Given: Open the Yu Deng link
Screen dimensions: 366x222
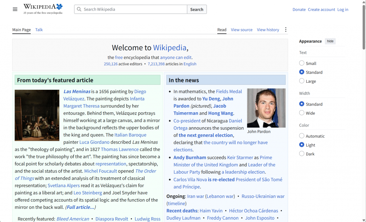Looking at the screenshot, I should pyautogui.click(x=211, y=99).
